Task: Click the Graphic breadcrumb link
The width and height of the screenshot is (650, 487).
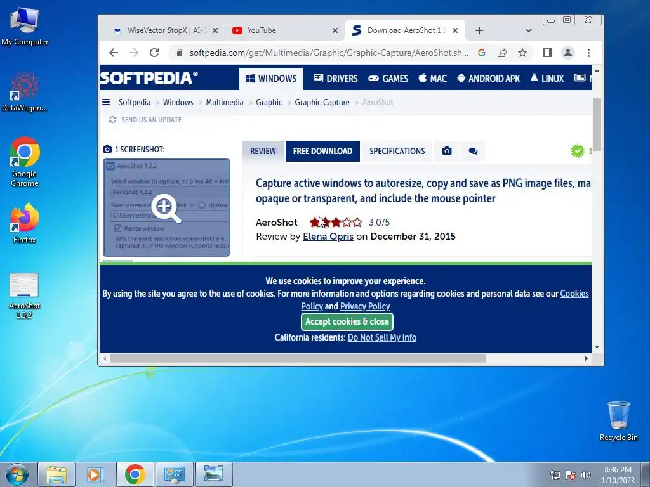Action: coord(269,102)
